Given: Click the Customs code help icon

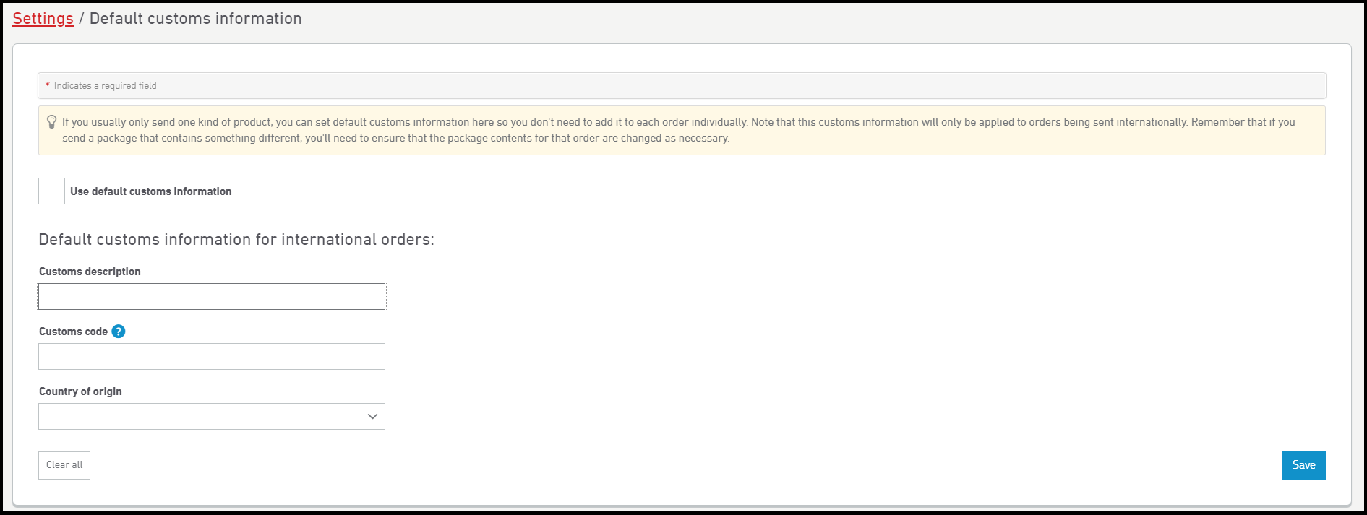Looking at the screenshot, I should pyautogui.click(x=119, y=332).
